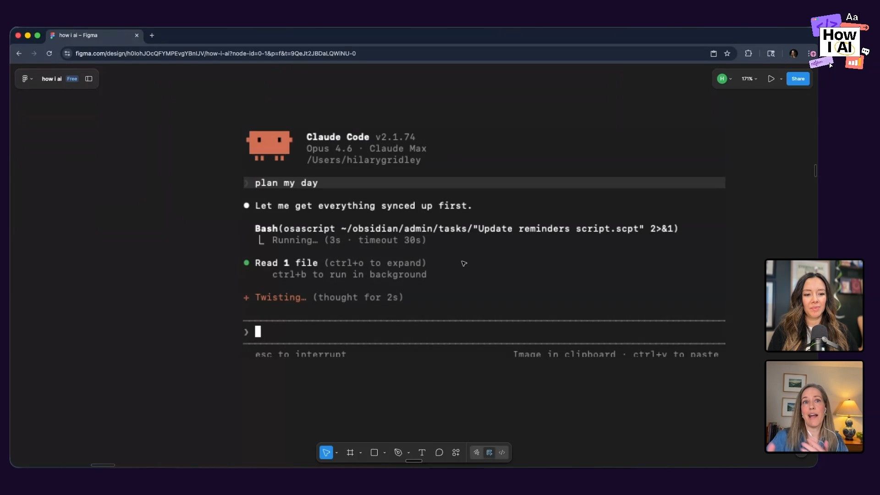Click the '/Users/hilarygridley' path text
Screen dimensions: 880x495
tap(363, 160)
